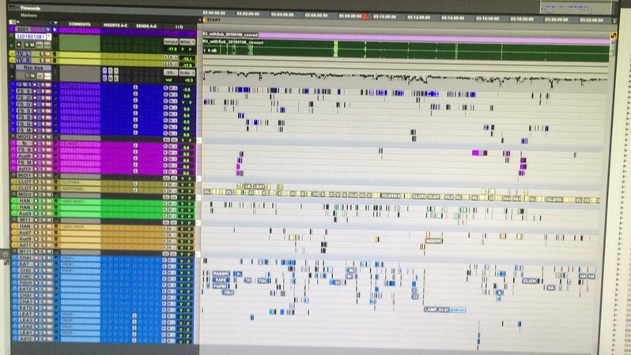Click the HAND BODY comment field

click(x=81, y=202)
